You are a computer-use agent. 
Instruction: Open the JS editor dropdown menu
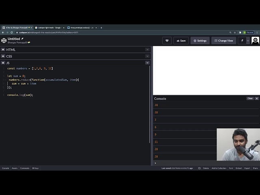(x=147, y=63)
